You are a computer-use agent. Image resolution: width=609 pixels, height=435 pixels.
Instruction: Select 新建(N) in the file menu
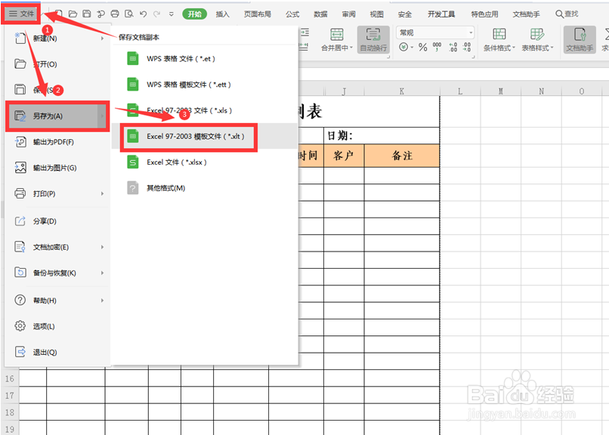57,39
